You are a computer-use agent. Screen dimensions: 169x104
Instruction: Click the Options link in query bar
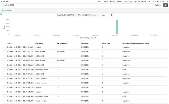click(x=158, y=5)
